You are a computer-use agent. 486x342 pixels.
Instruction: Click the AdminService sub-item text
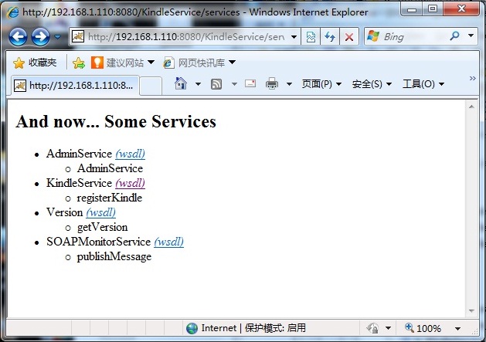coord(110,168)
